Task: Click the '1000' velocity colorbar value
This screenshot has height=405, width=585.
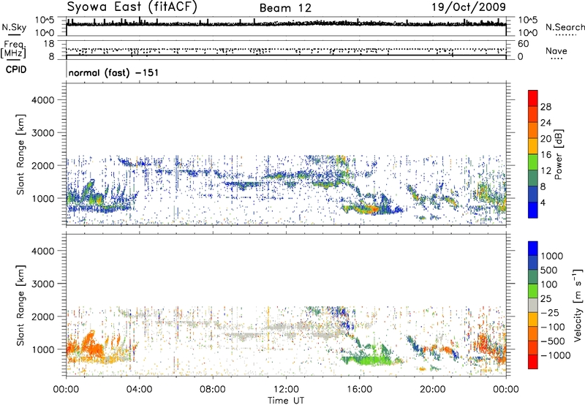Action: (551, 256)
